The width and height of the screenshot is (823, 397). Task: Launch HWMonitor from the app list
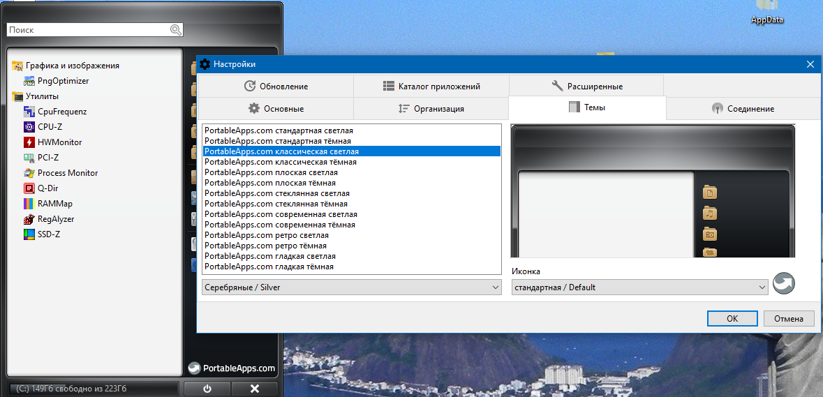(x=60, y=142)
